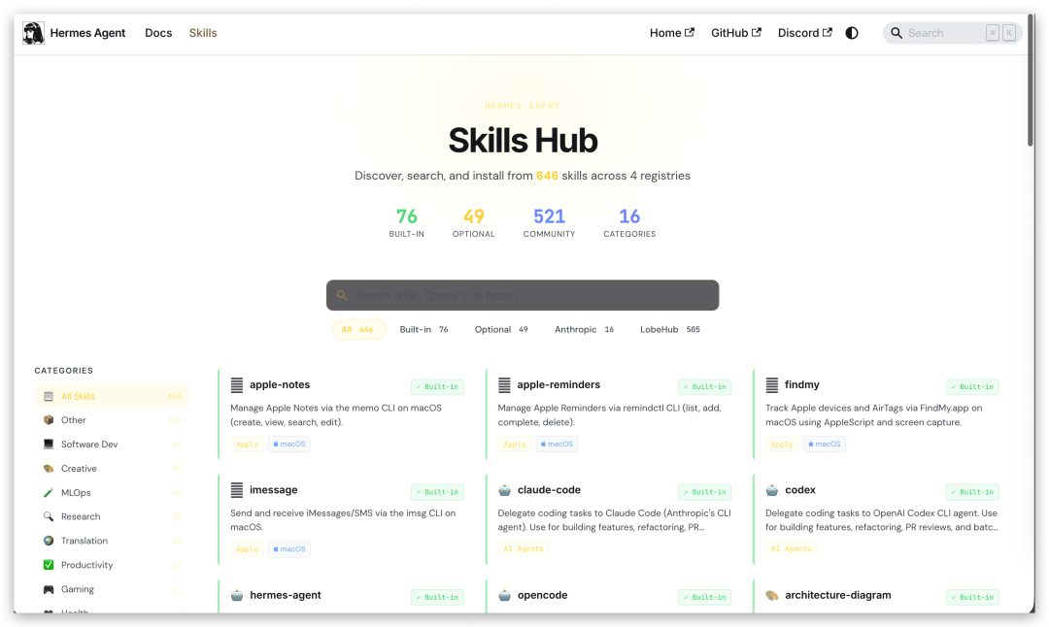Image resolution: width=1049 pixels, height=627 pixels.
Task: Click the external link icon next to Discord
Action: [x=828, y=32]
